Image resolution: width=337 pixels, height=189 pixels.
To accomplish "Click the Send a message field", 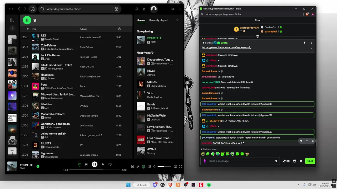I will [x=240, y=161].
